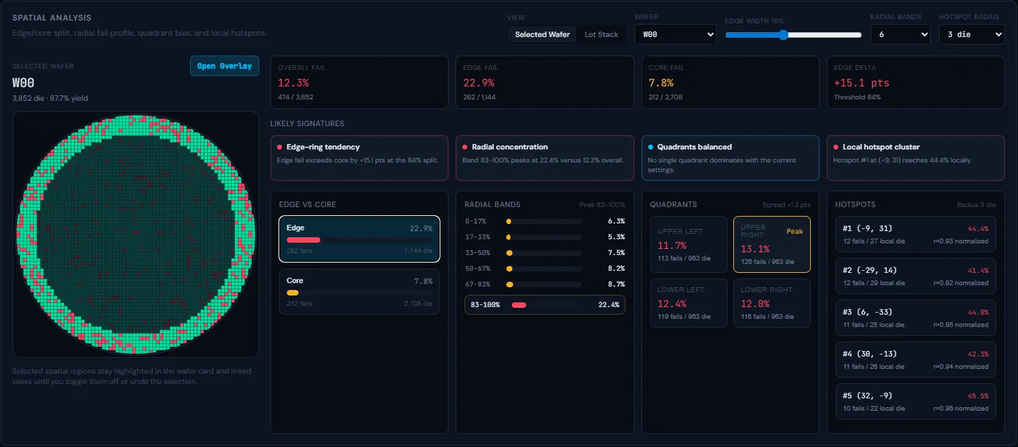
Task: Toggle the Edge region card
Action: (359, 239)
